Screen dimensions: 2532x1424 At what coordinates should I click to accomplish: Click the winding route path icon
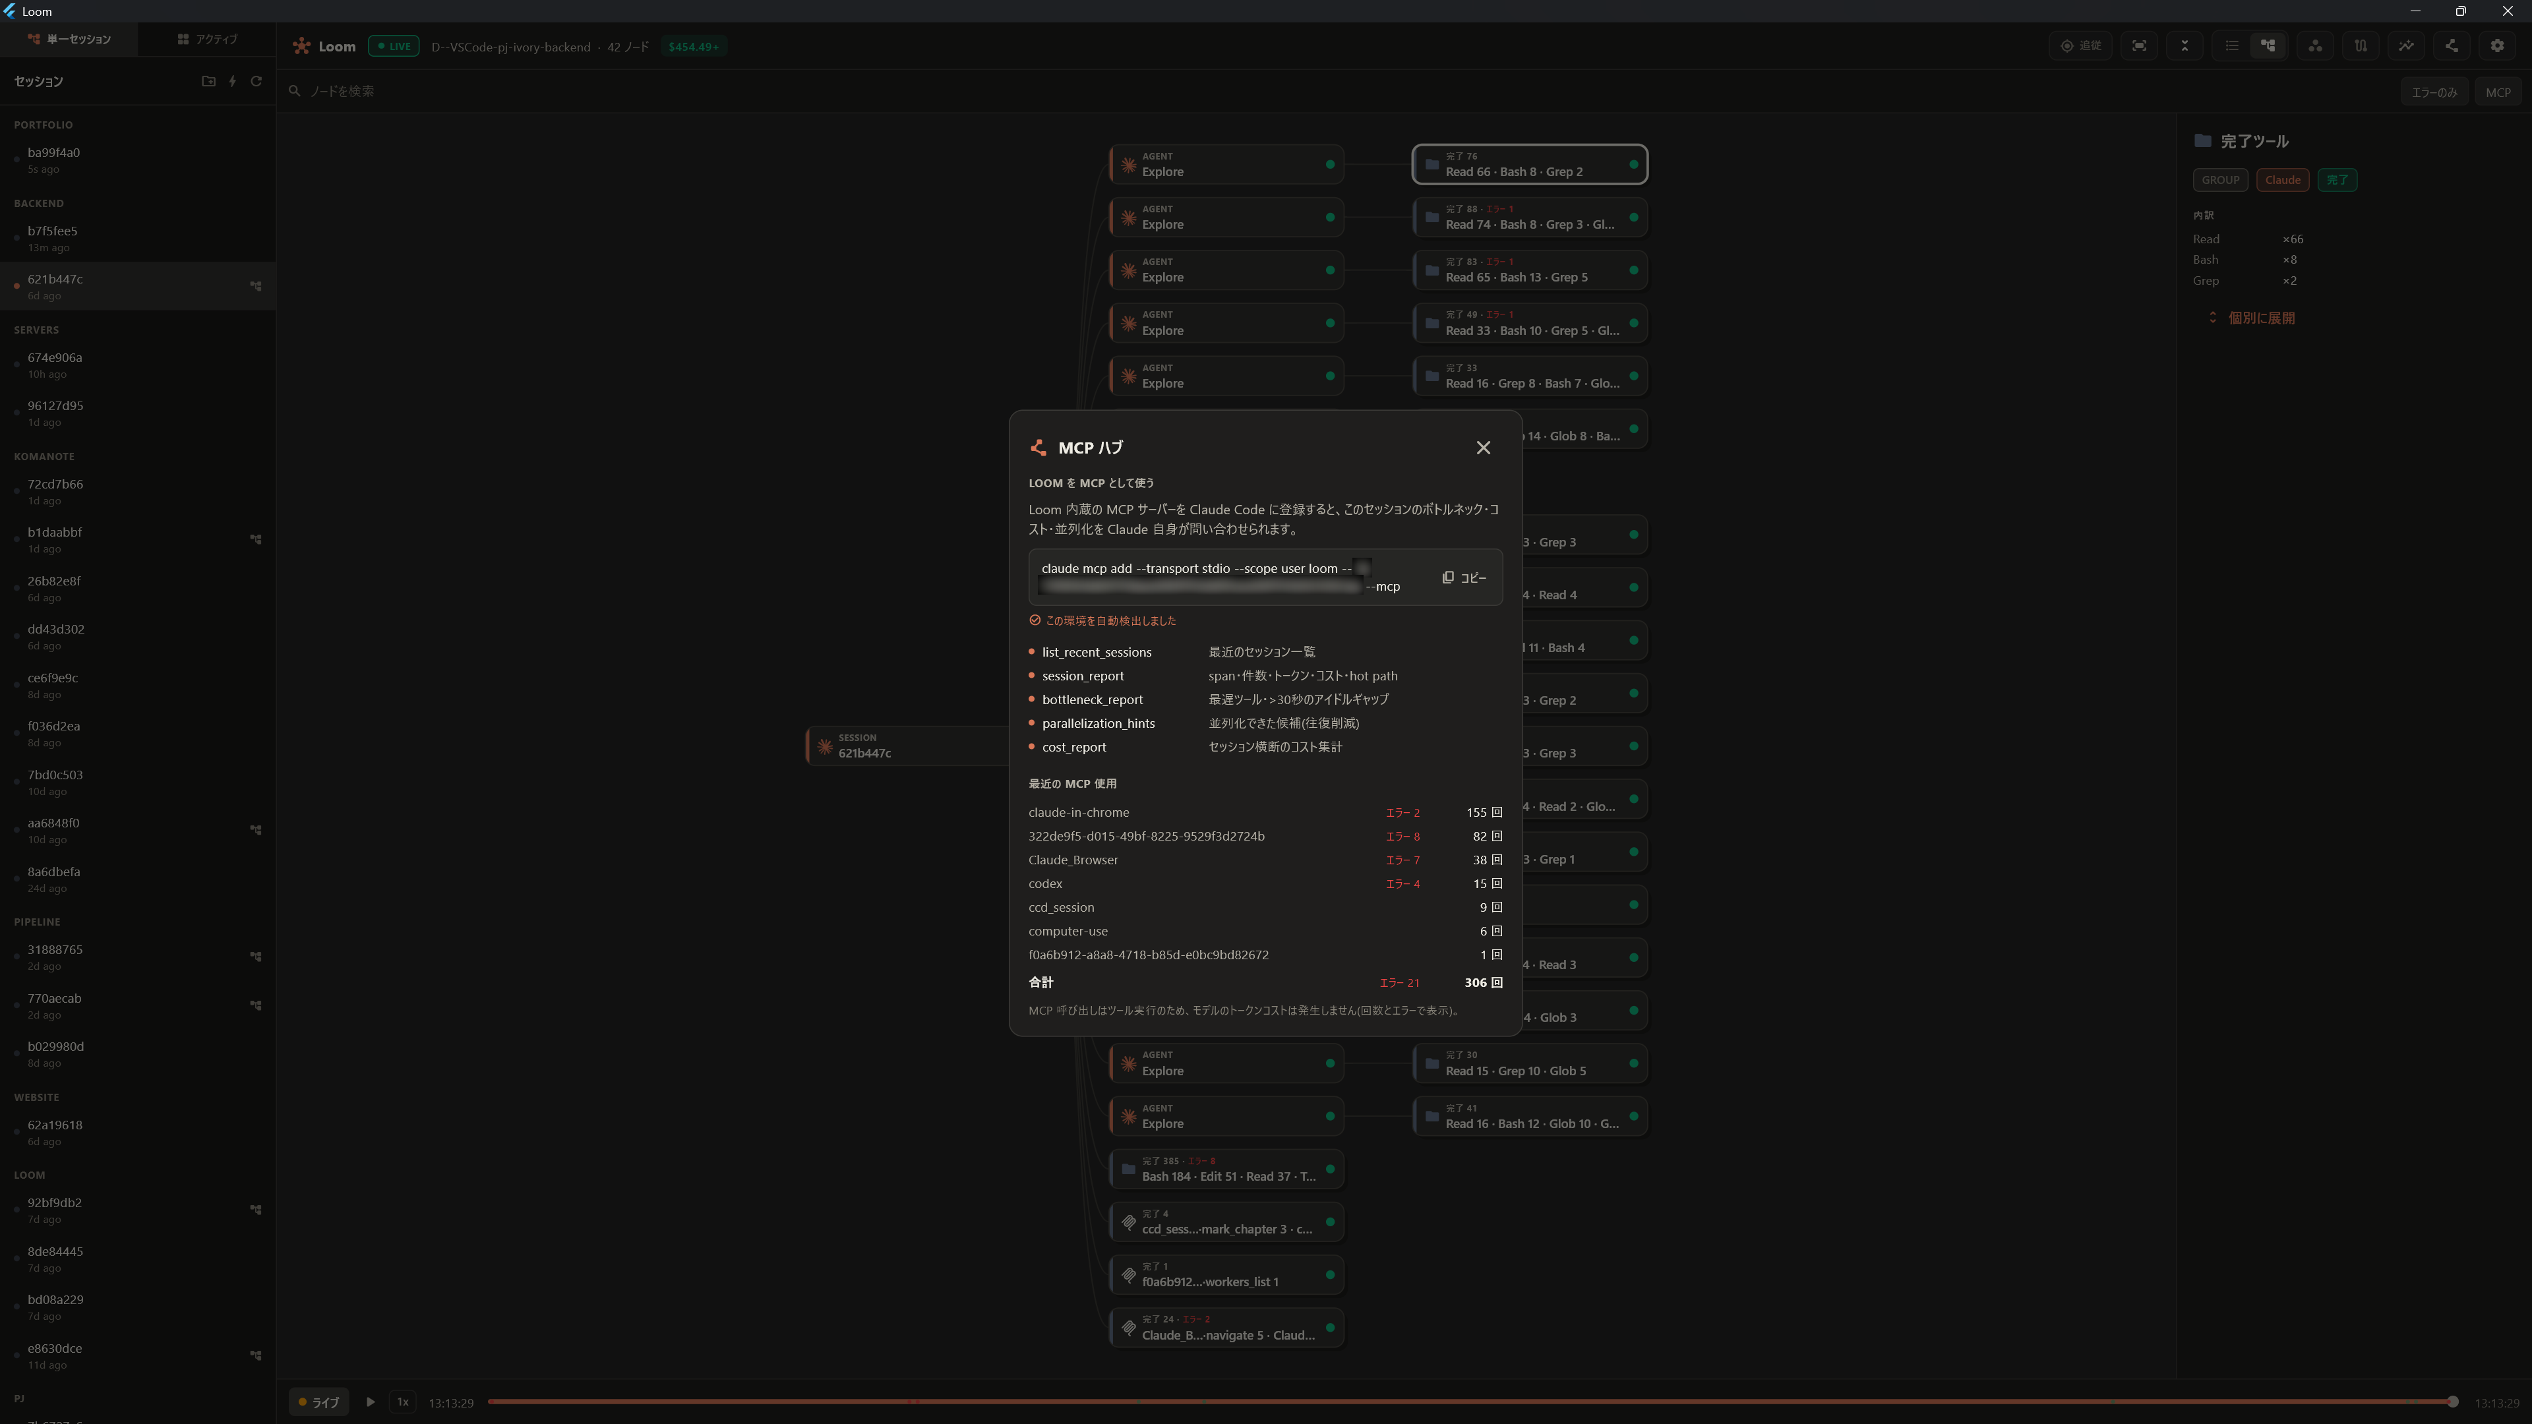(x=2361, y=46)
